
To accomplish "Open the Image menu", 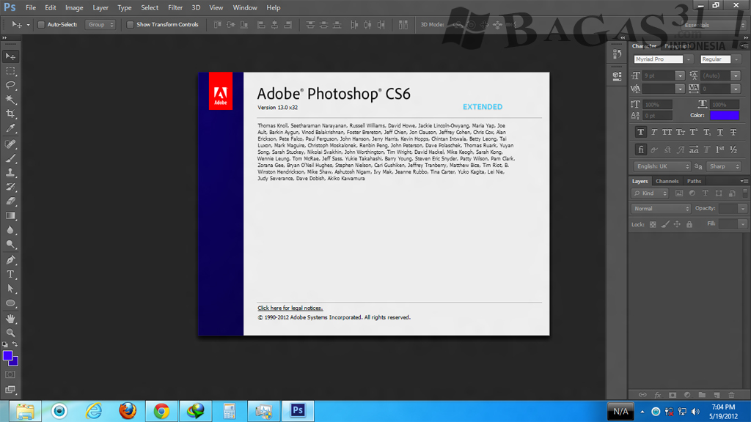I will pos(74,7).
